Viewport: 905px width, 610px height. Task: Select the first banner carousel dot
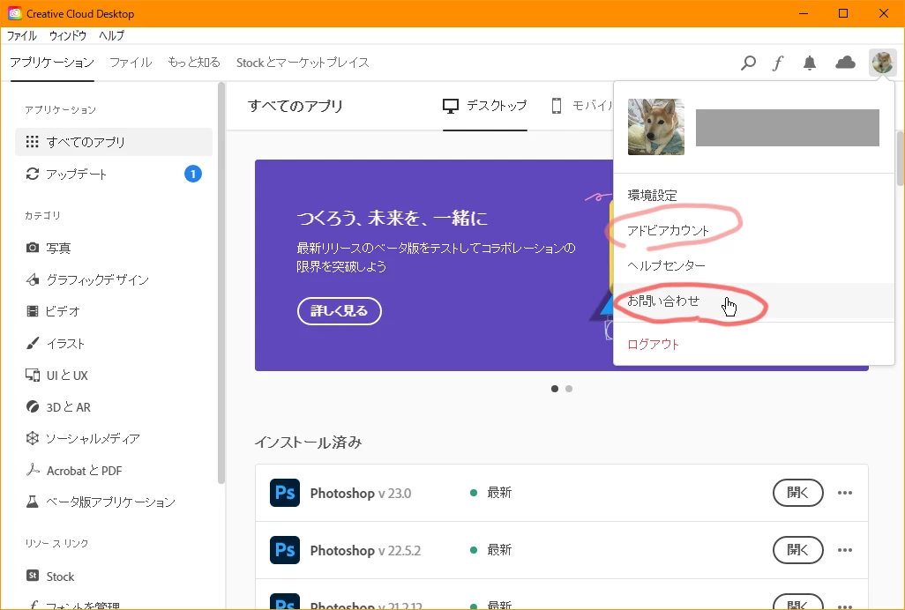pos(555,389)
